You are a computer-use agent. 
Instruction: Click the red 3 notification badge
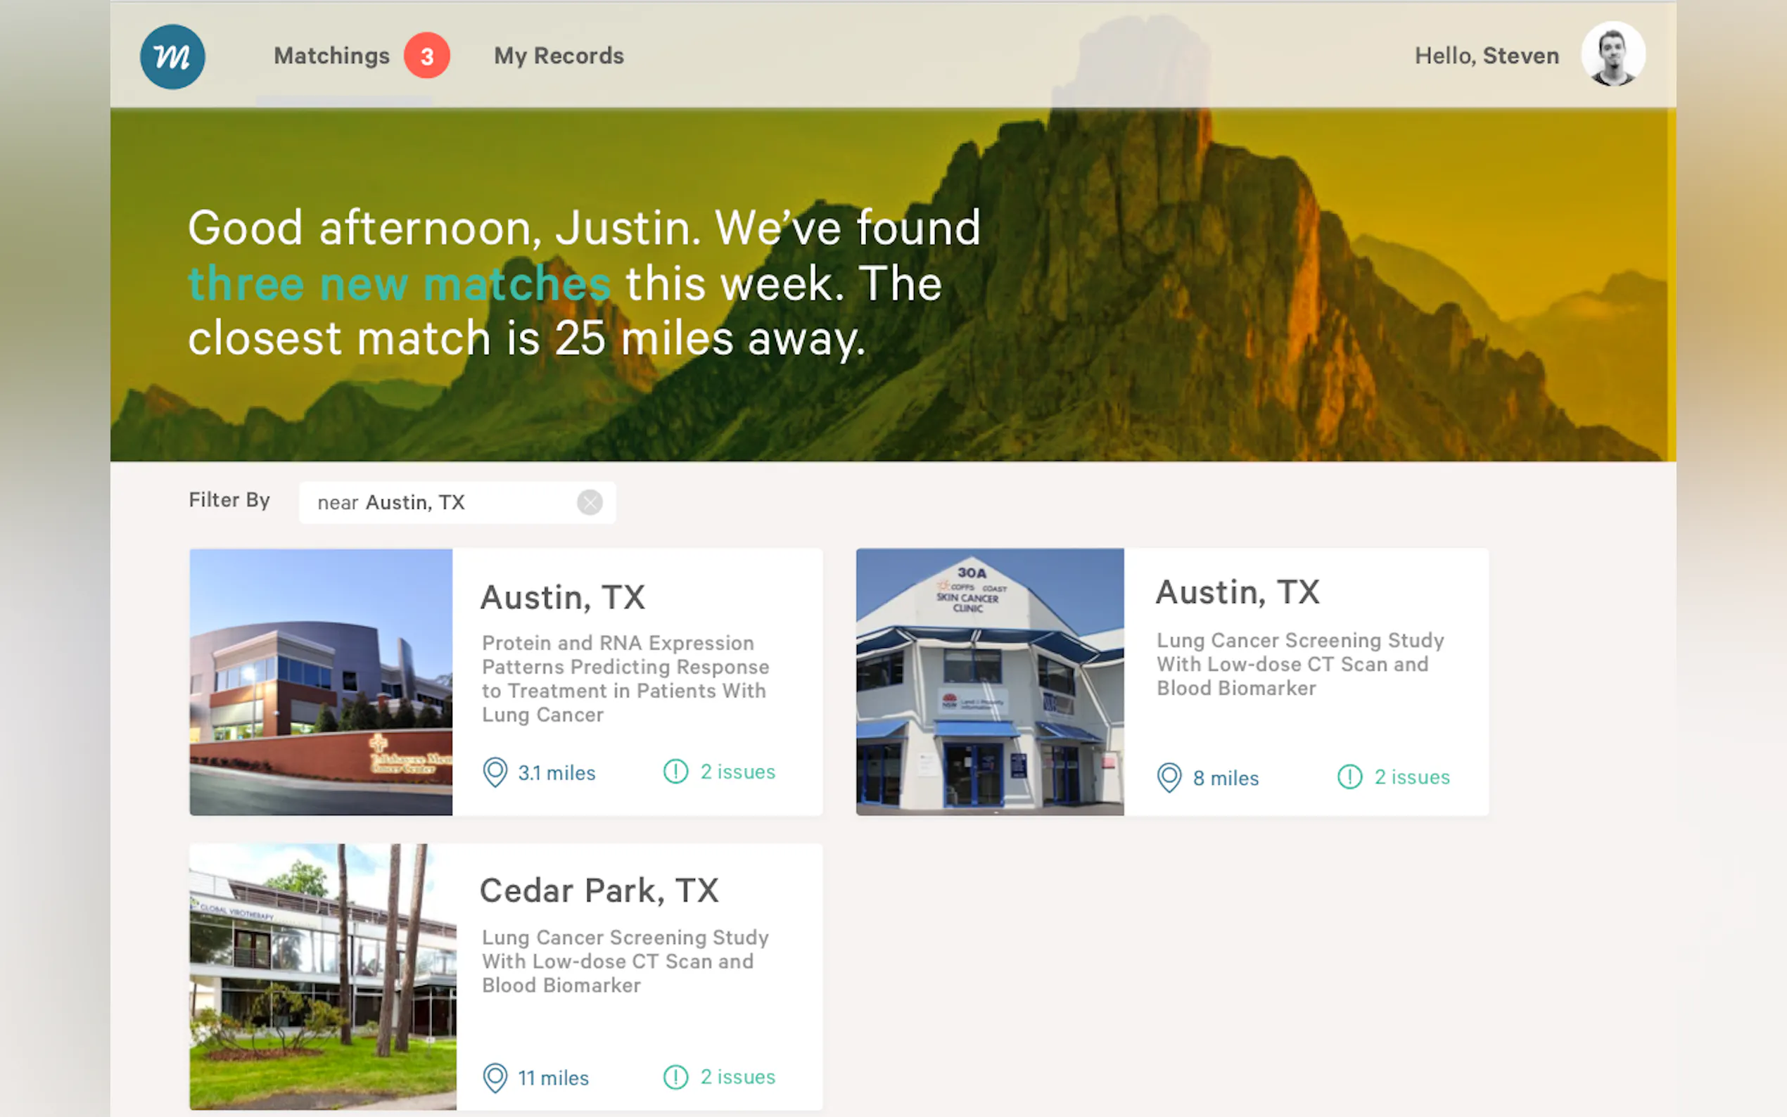coord(426,56)
